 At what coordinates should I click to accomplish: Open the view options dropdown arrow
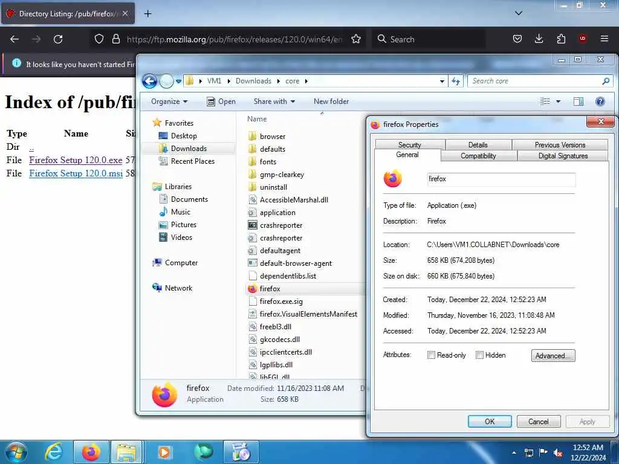point(558,101)
